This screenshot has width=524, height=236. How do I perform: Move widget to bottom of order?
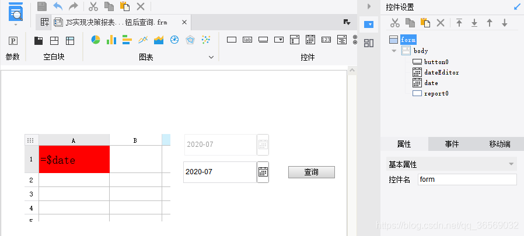pos(474,23)
